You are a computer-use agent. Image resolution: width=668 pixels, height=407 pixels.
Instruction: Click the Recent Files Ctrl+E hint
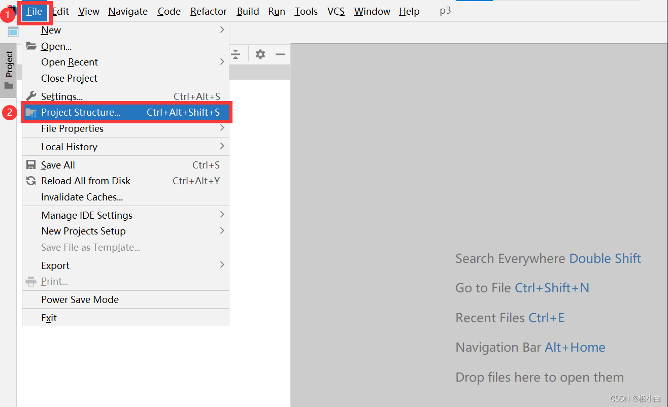click(510, 318)
